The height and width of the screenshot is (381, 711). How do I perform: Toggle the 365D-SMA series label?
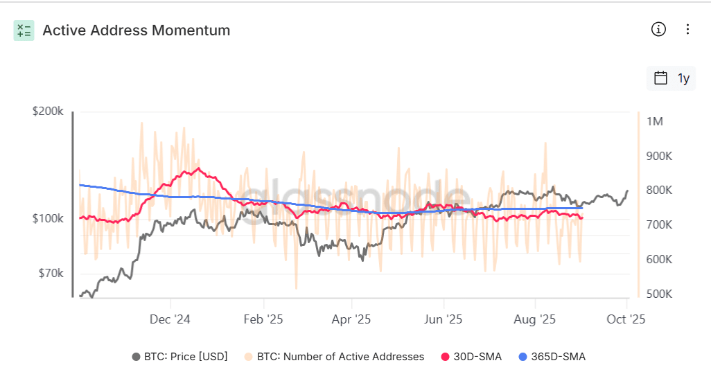coord(558,357)
